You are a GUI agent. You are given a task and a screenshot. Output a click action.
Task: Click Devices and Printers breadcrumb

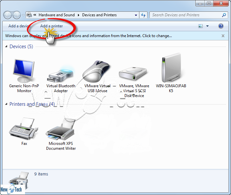click(99, 15)
